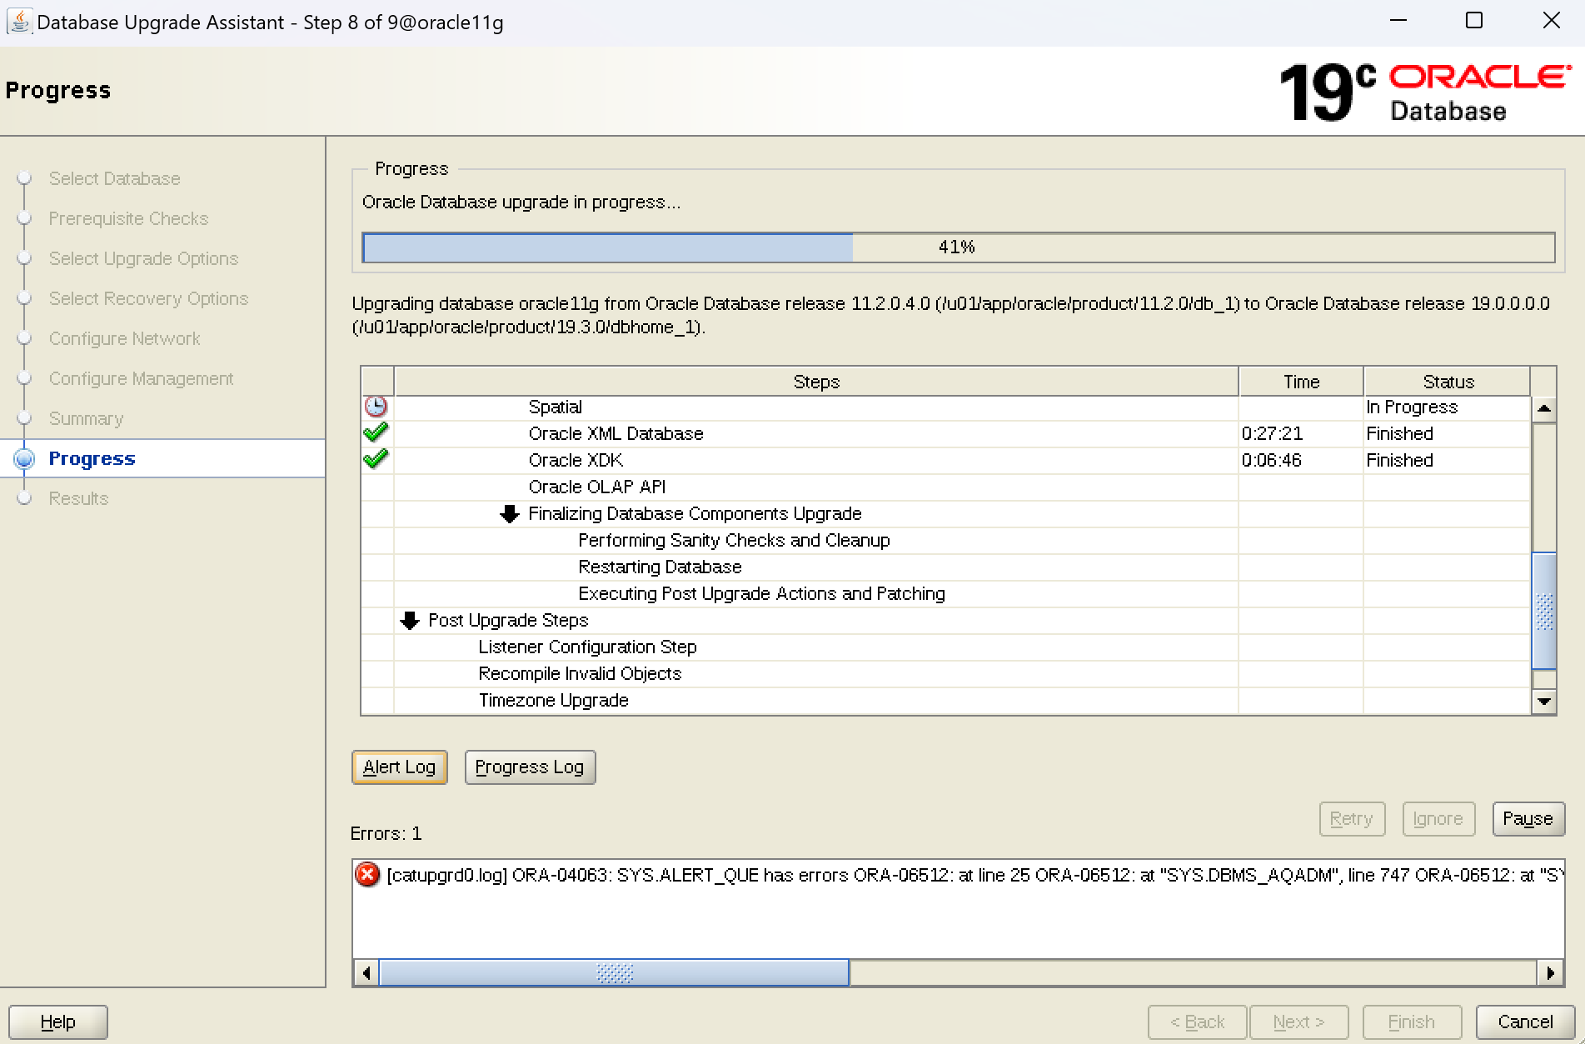
Task: Open the Select Recovery Options step
Action: click(148, 298)
